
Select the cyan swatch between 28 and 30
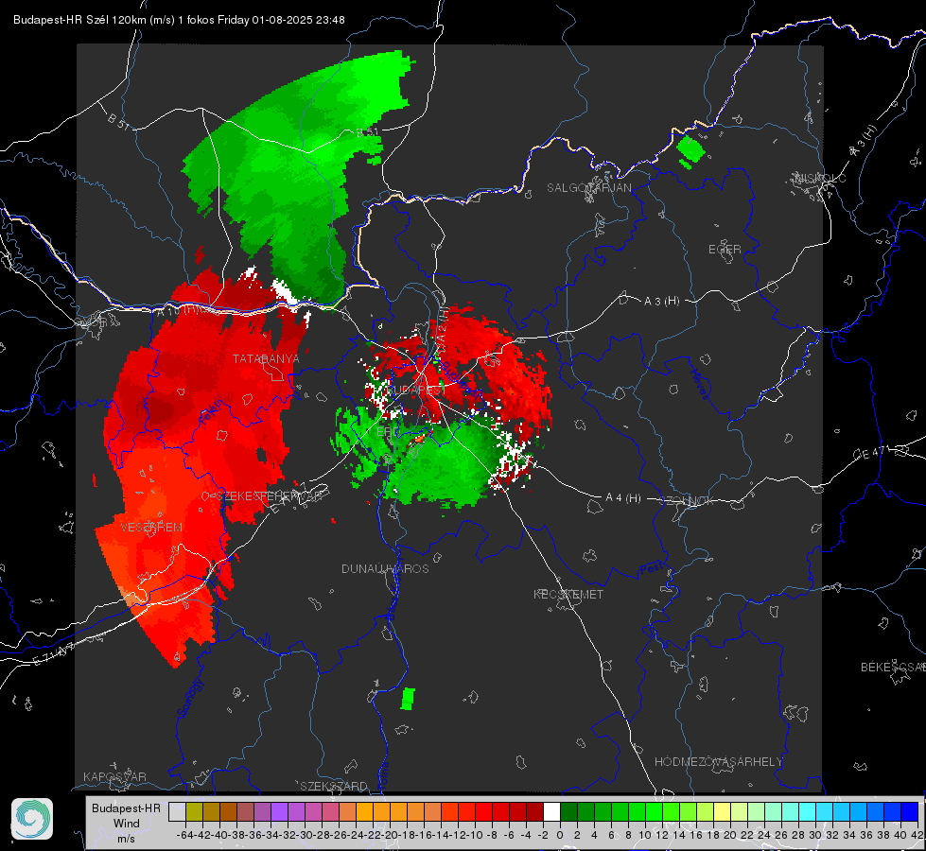(808, 811)
